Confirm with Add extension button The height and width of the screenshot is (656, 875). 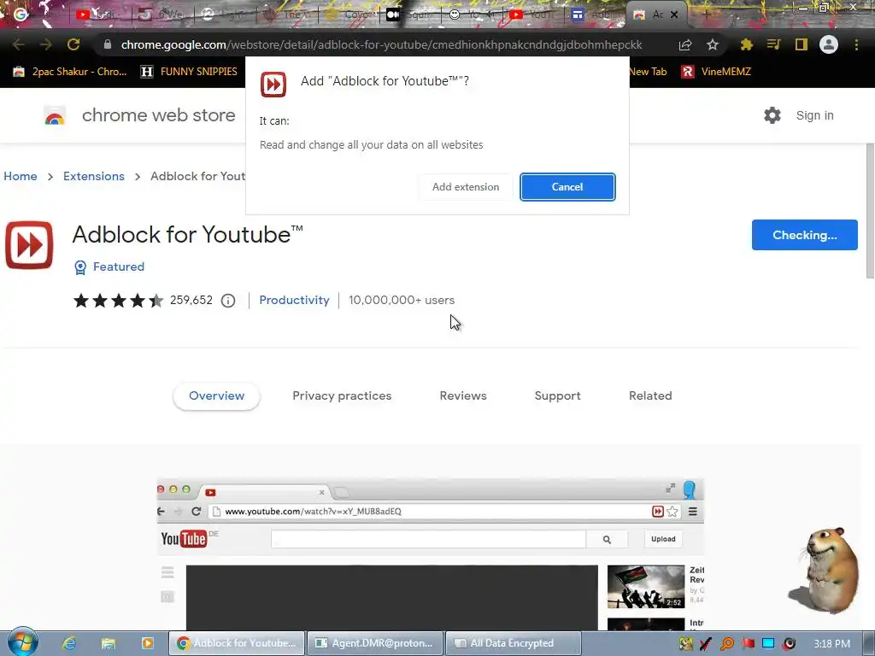click(x=466, y=187)
